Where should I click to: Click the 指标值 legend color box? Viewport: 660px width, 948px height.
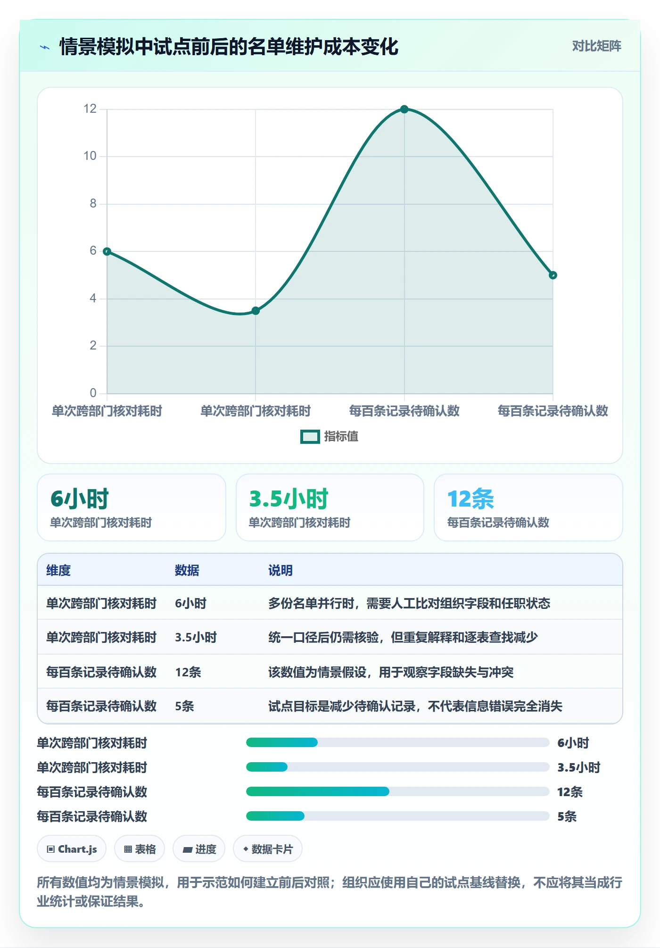(x=310, y=437)
